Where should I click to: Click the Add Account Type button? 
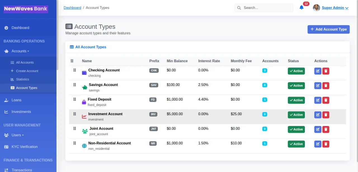(329, 29)
